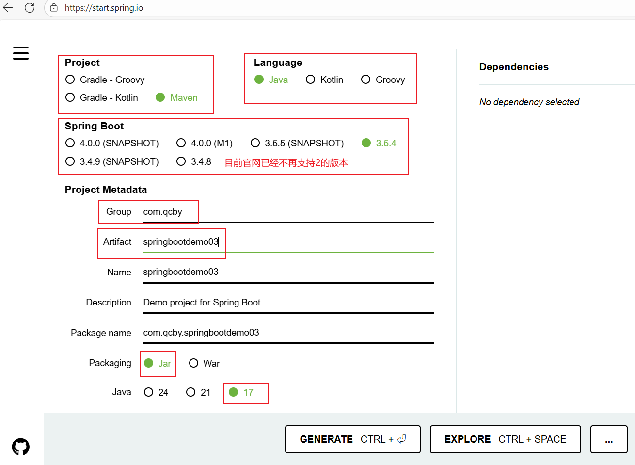
Task: Select Jar packaging
Action: [158, 363]
